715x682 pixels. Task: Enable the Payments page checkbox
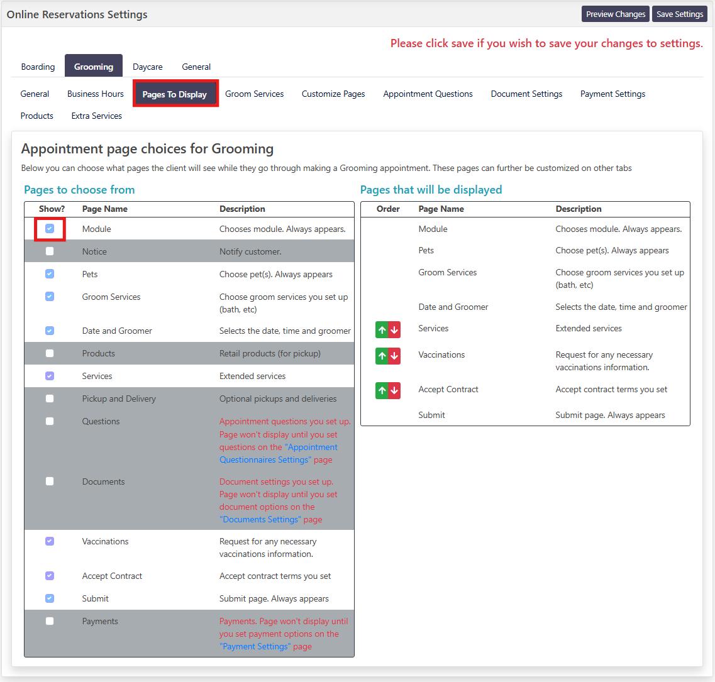[50, 621]
